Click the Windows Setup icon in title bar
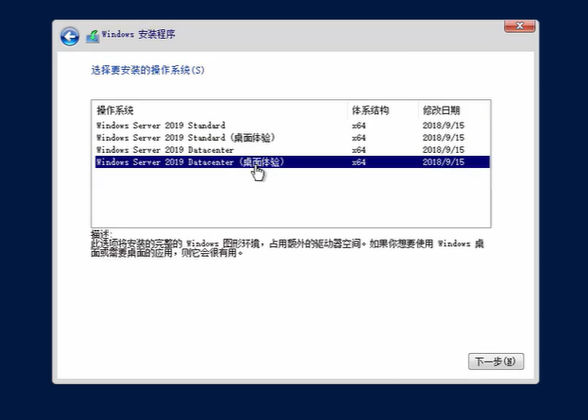 coord(93,36)
